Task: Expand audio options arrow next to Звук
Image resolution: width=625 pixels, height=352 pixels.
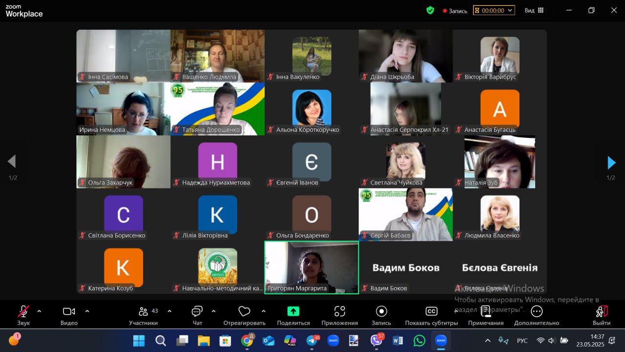Action: pyautogui.click(x=39, y=311)
